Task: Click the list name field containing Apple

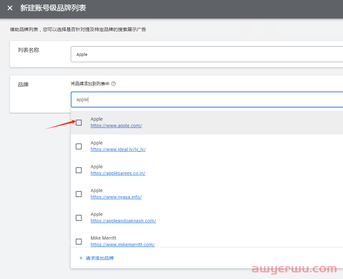Action: pos(207,54)
